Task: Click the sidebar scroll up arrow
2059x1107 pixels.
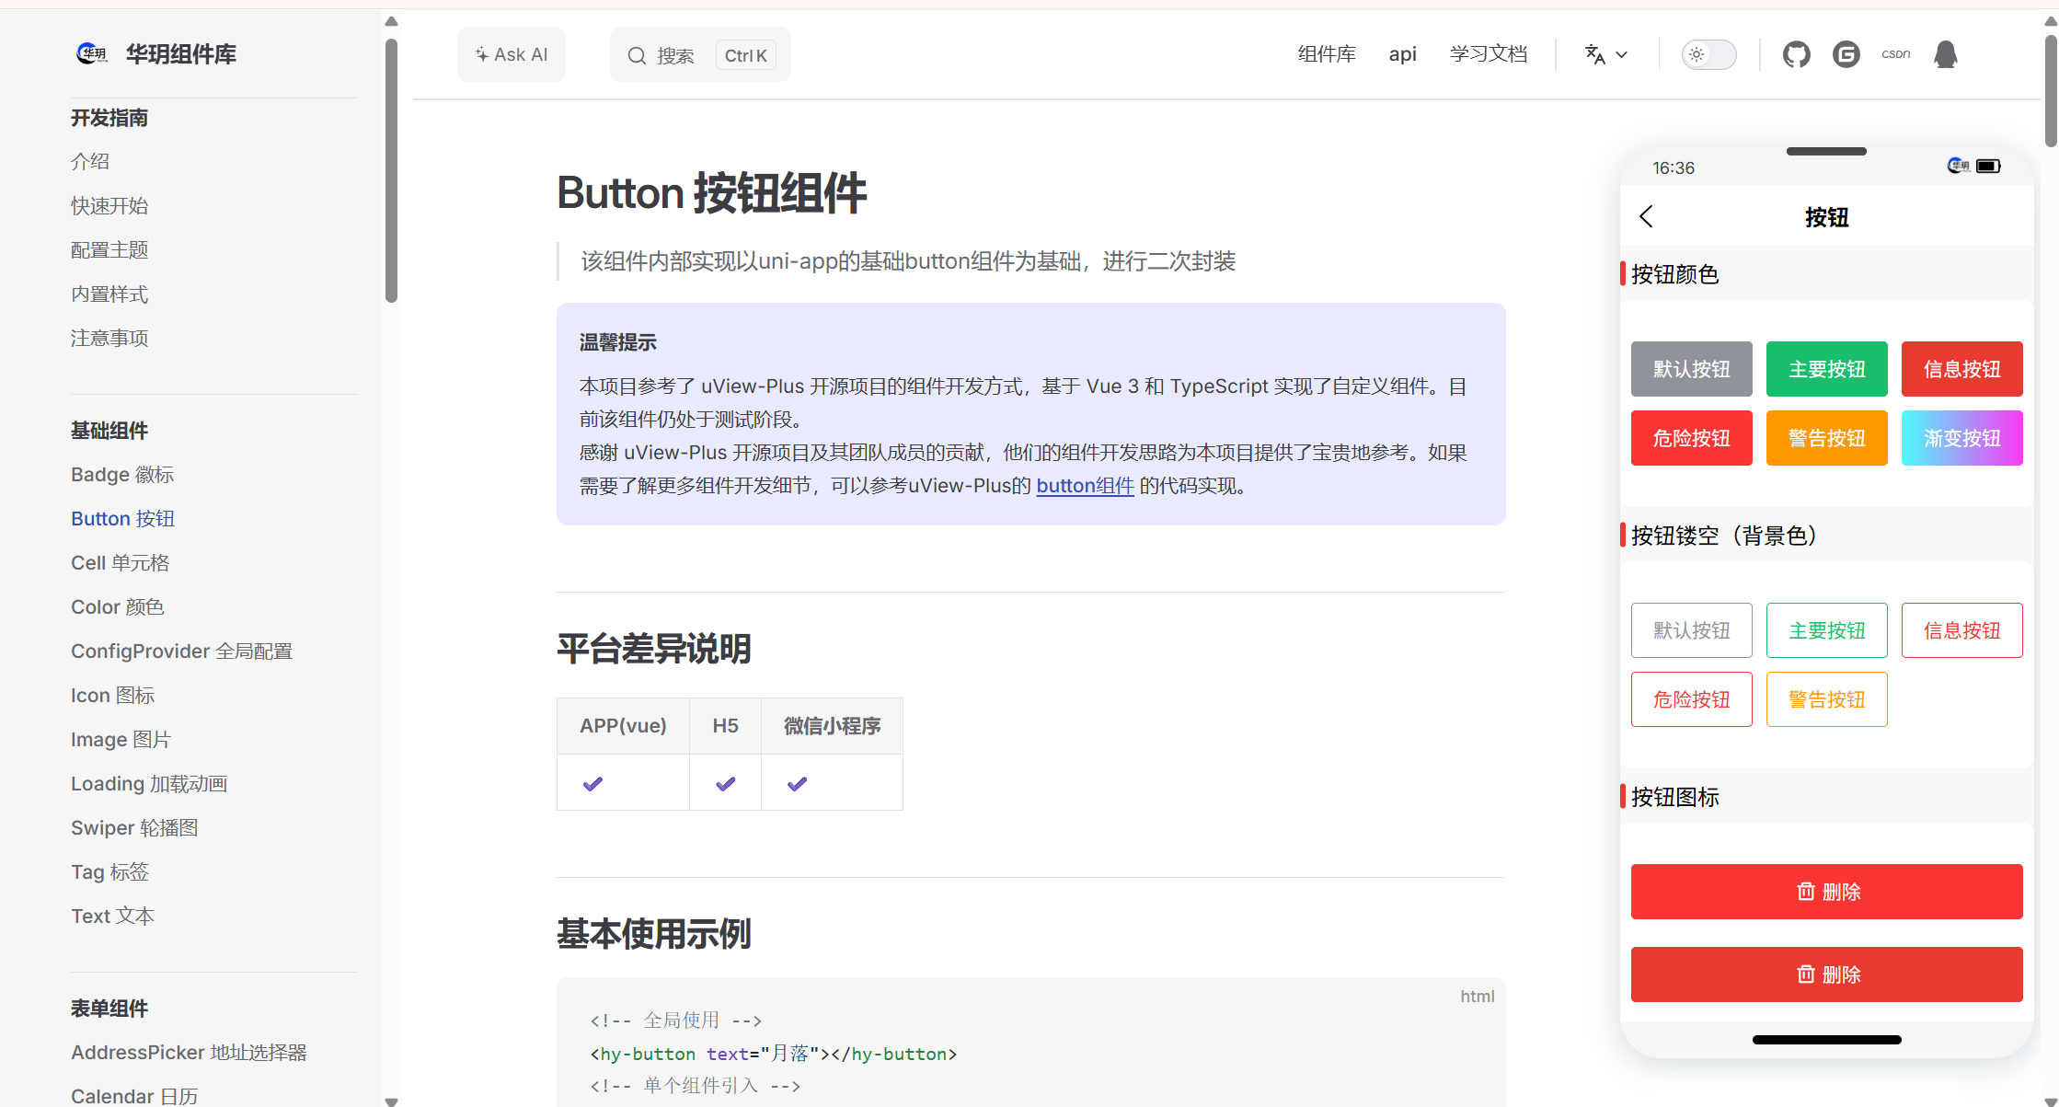Action: point(391,21)
